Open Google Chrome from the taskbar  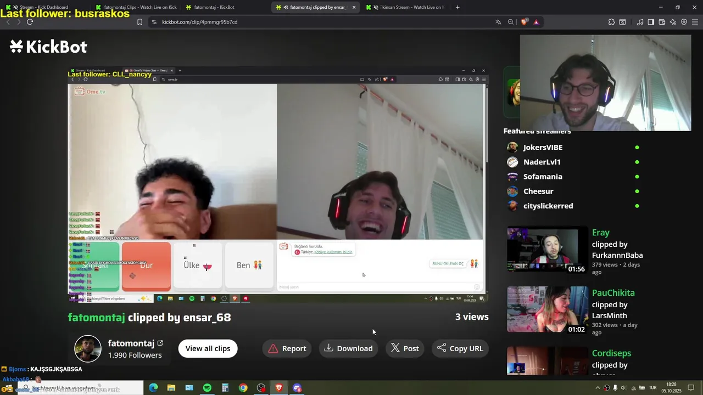pos(243,388)
